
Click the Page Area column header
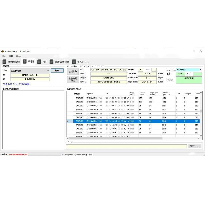[x=134, y=94]
